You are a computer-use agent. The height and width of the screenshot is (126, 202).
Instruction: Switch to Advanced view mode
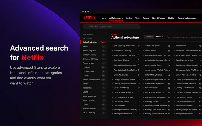pyautogui.click(x=160, y=37)
